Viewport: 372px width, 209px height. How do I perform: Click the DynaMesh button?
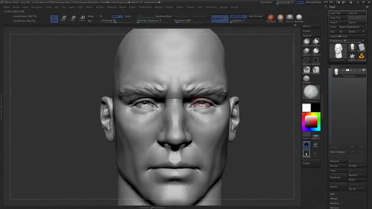tap(220, 19)
